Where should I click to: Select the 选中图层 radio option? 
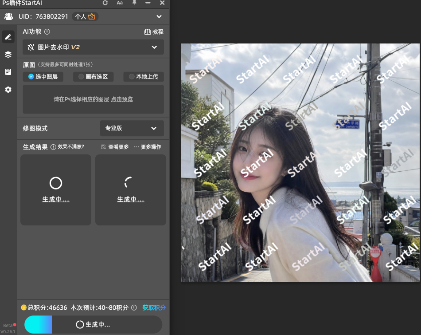point(43,77)
